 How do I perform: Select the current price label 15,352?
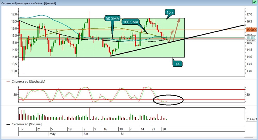251,38
